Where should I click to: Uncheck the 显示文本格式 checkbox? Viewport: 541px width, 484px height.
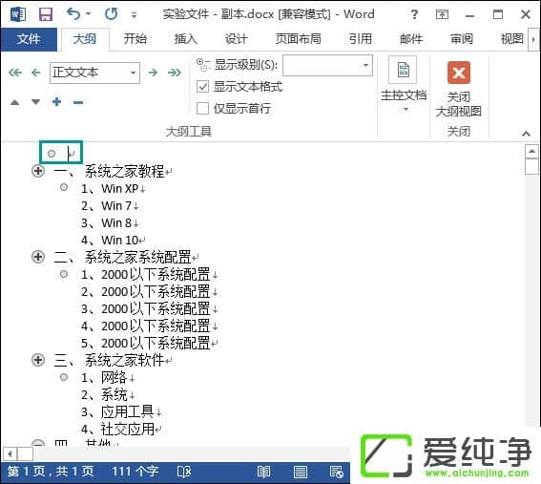(202, 86)
